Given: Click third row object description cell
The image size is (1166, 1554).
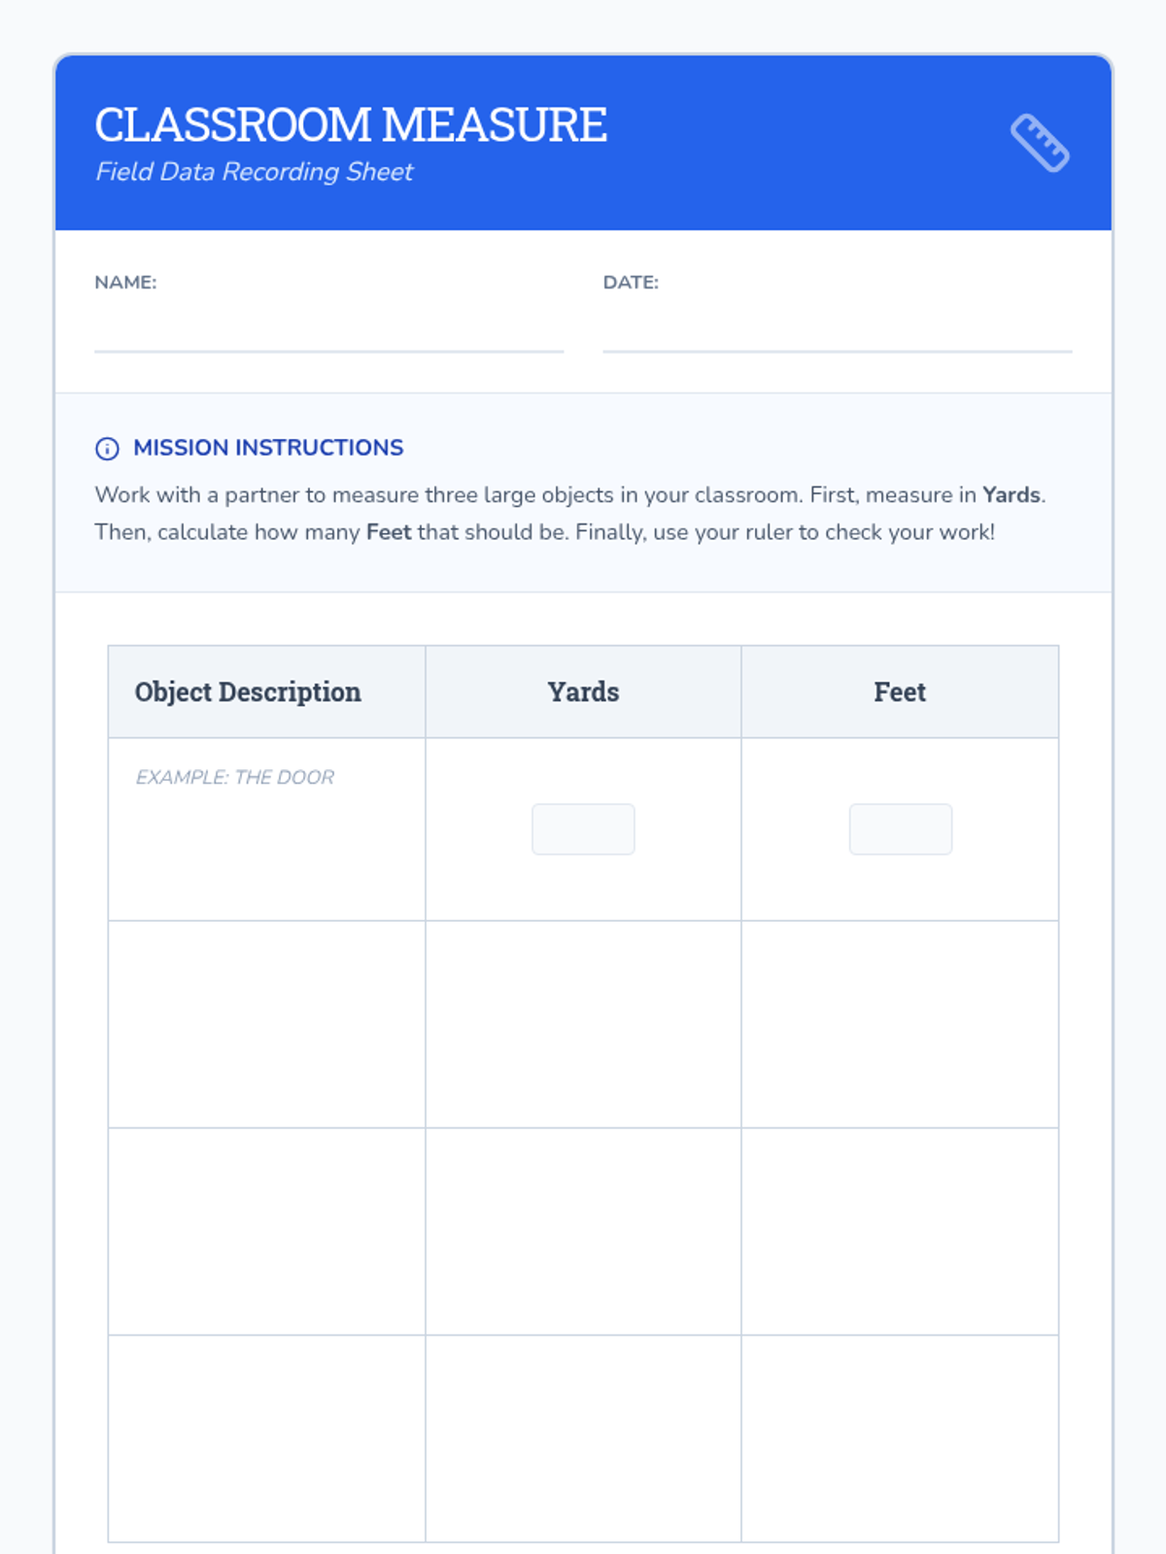Looking at the screenshot, I should [266, 1232].
